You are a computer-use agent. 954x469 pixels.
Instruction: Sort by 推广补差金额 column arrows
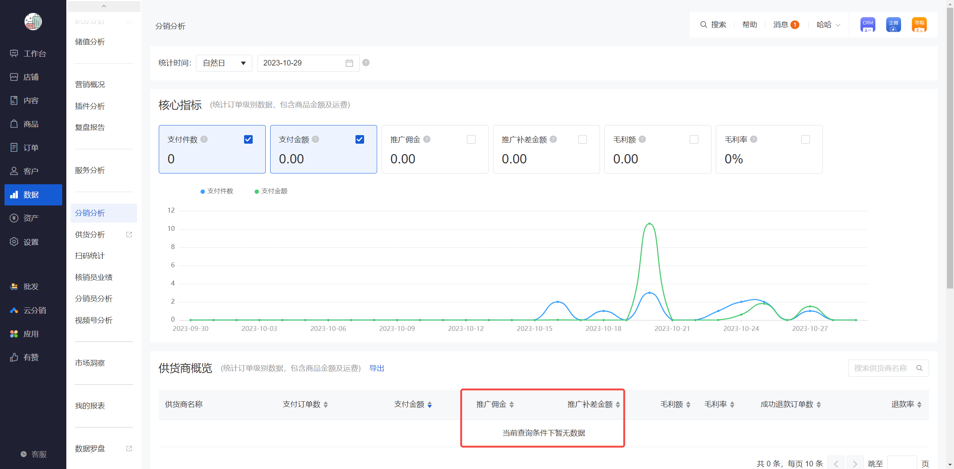coord(618,405)
